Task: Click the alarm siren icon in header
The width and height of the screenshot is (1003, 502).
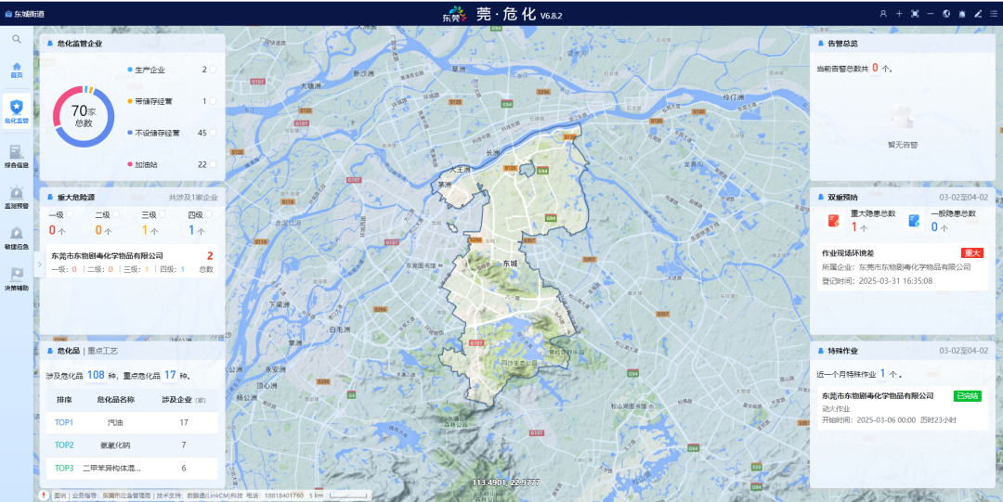Action: pos(962,13)
